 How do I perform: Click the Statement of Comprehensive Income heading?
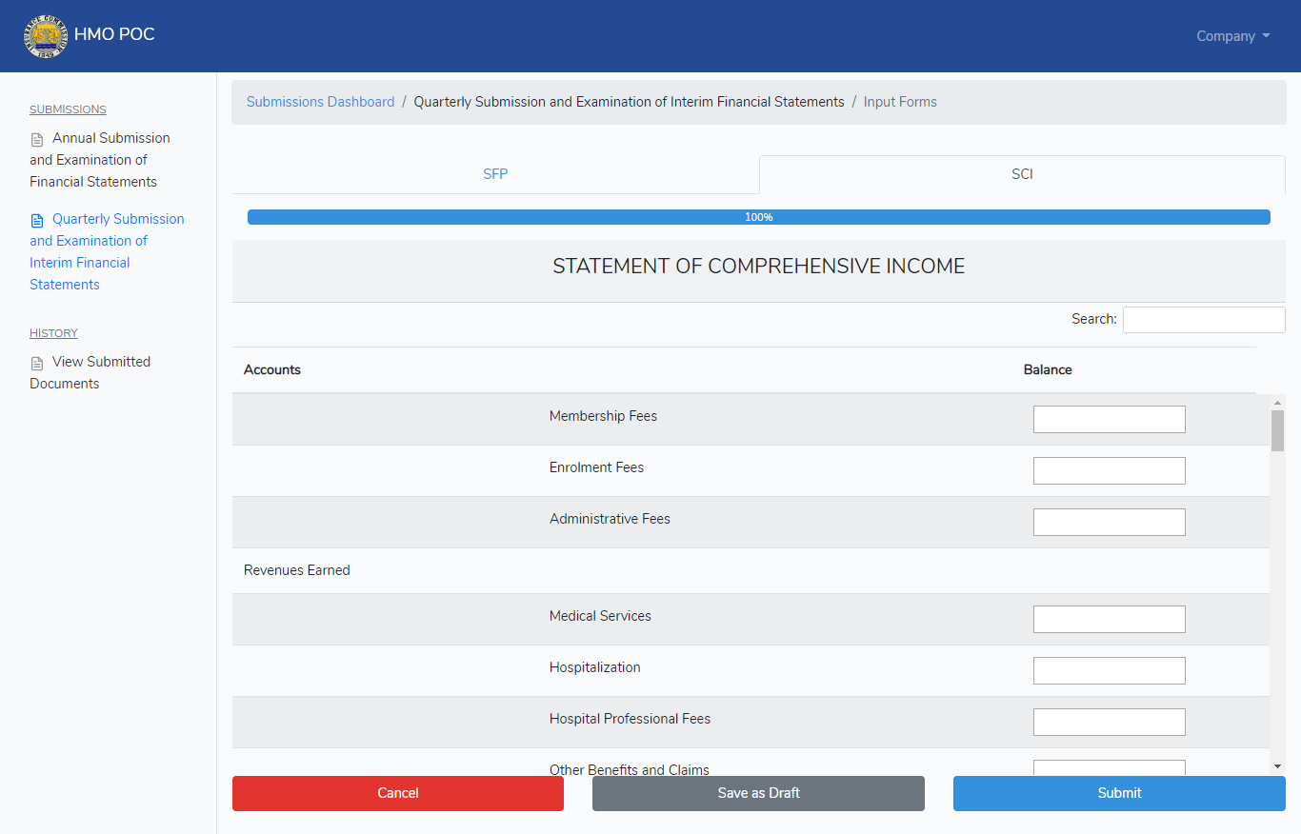[x=759, y=267]
